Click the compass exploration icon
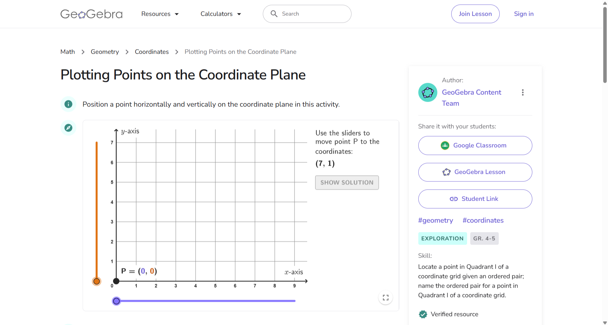 [x=68, y=128]
